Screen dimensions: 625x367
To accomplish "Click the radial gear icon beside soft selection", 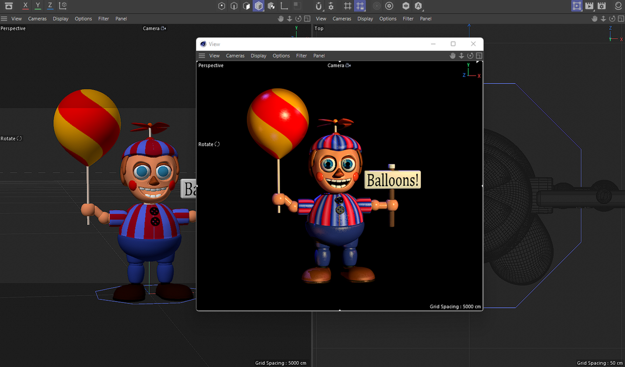I will (389, 6).
